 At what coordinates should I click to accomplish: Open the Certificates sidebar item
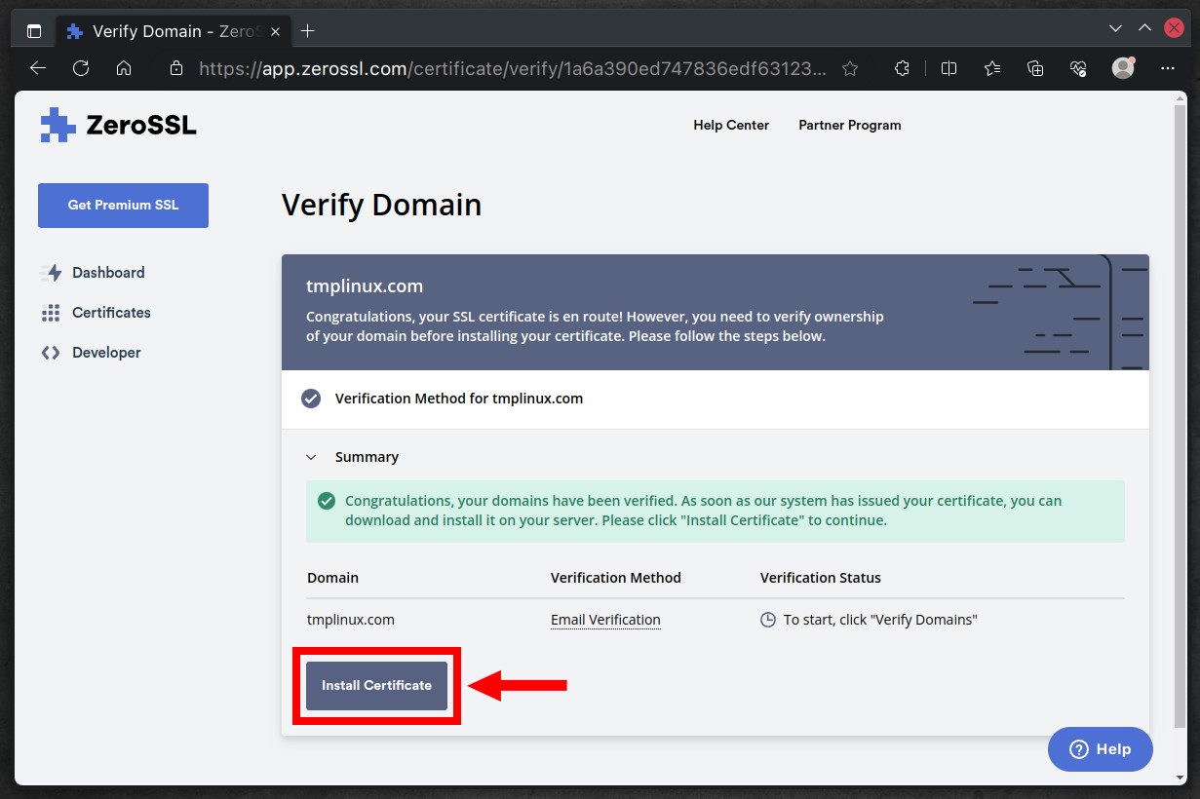(111, 313)
